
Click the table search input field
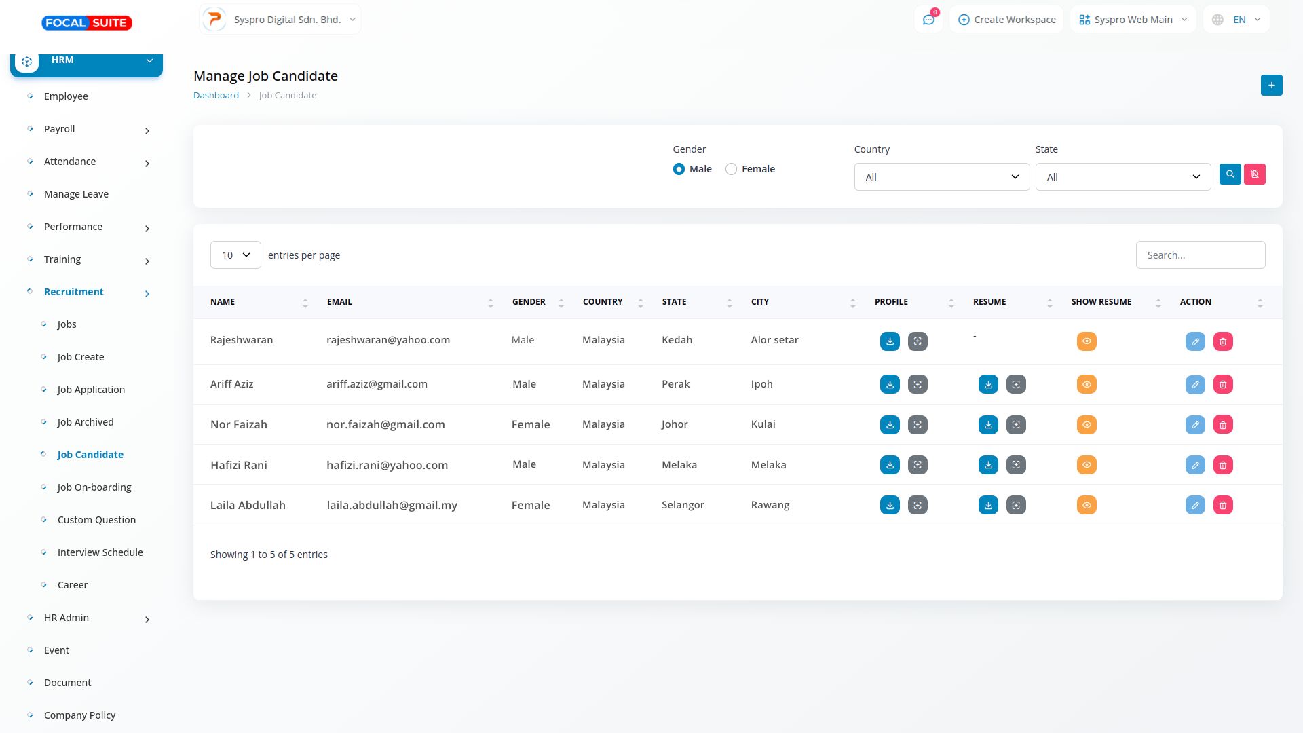coord(1200,255)
